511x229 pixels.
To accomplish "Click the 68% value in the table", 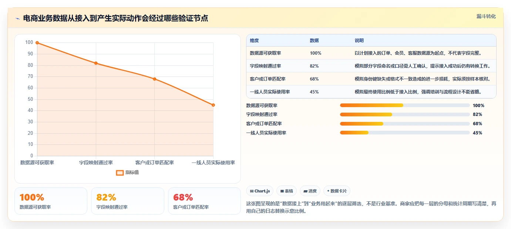I will click(x=314, y=79).
